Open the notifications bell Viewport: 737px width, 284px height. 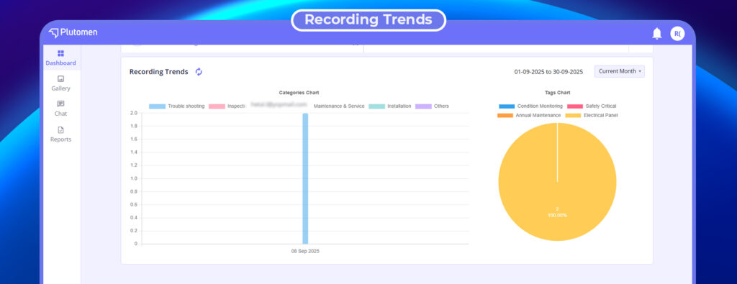[x=656, y=33]
